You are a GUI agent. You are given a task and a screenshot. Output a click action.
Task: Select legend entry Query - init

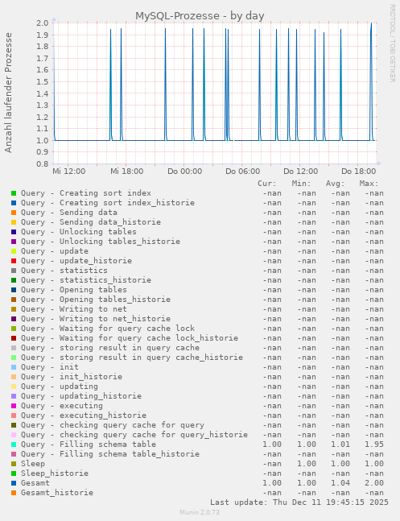[x=50, y=367]
